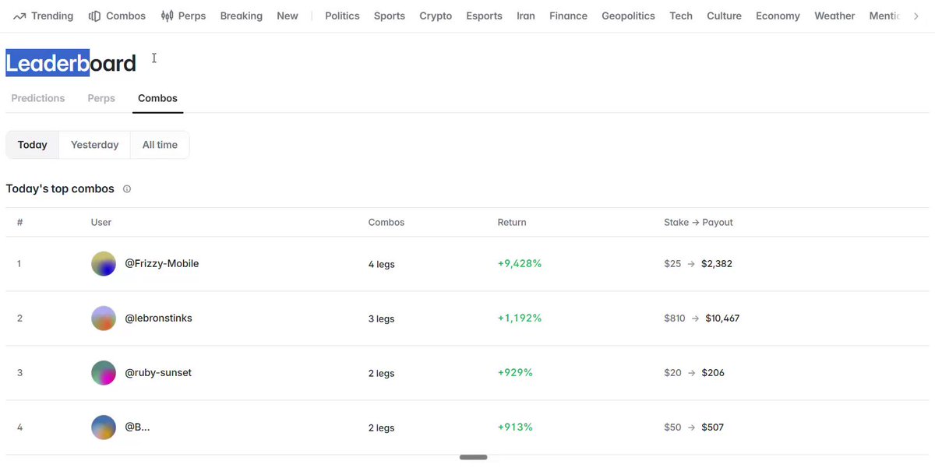
Task: Click the avatar of @lebronstinks
Action: [x=104, y=318]
